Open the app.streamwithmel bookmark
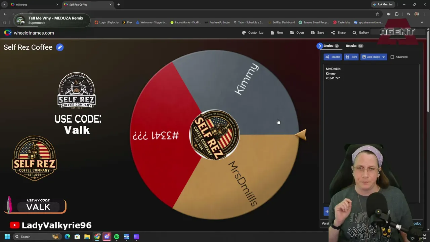430x242 pixels. click(369, 23)
